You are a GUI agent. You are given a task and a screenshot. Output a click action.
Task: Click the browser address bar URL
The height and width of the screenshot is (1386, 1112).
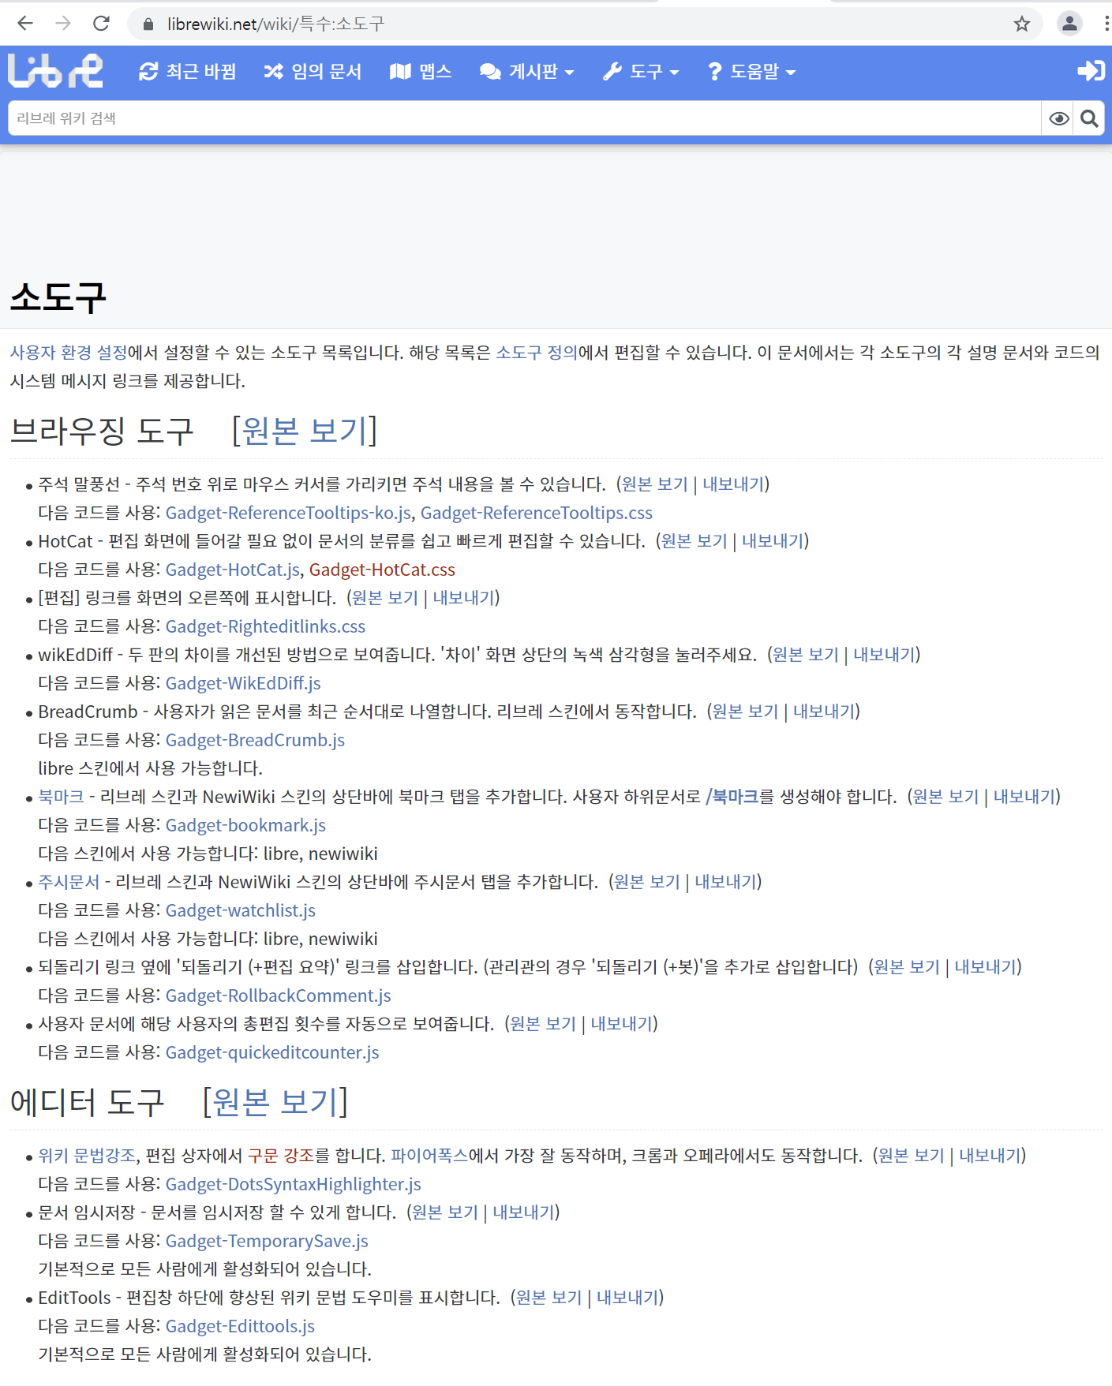pos(276,24)
